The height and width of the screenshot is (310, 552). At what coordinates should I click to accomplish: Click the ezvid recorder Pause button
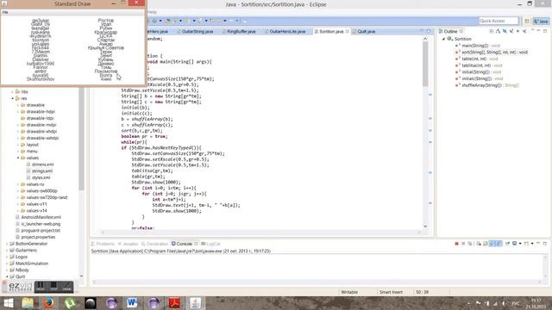(x=41, y=287)
